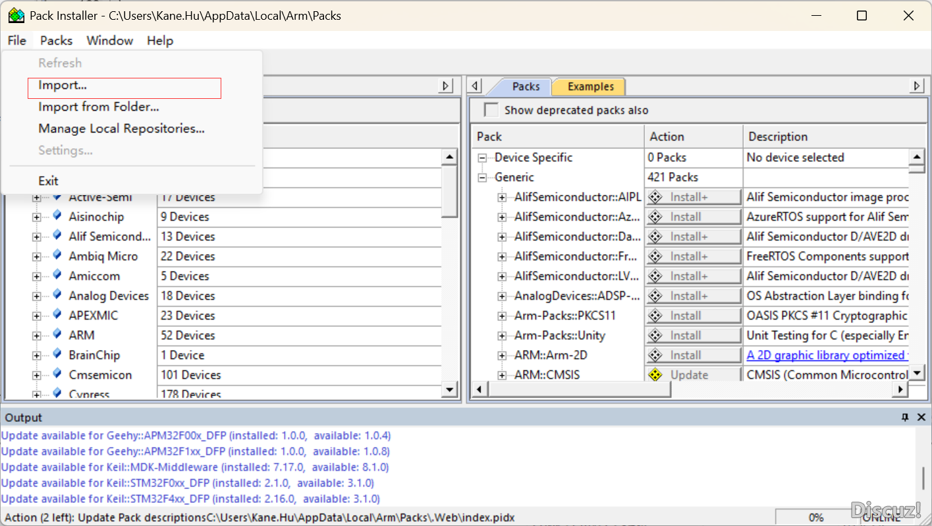Image resolution: width=932 pixels, height=526 pixels.
Task: Open the File menu
Action: click(17, 40)
